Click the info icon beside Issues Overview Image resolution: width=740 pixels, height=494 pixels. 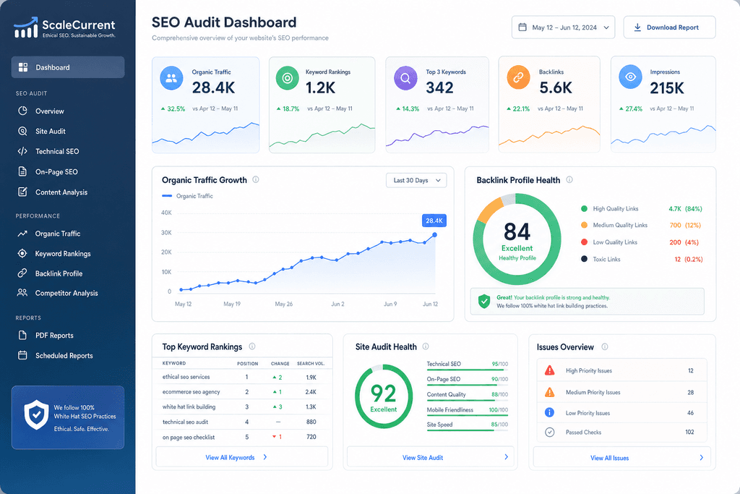(605, 346)
